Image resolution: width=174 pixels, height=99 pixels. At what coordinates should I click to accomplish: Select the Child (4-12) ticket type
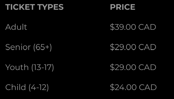[x=27, y=87]
